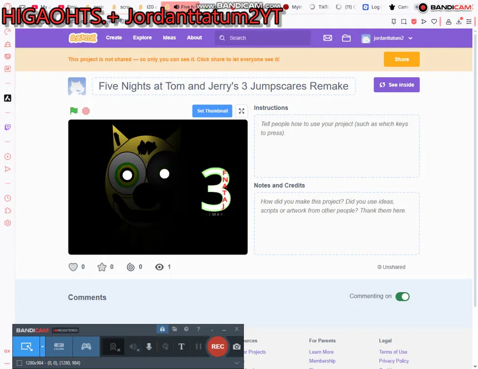Open Bandicam scheduled recording clock
478x369 pixels.
pyautogui.click(x=186, y=329)
